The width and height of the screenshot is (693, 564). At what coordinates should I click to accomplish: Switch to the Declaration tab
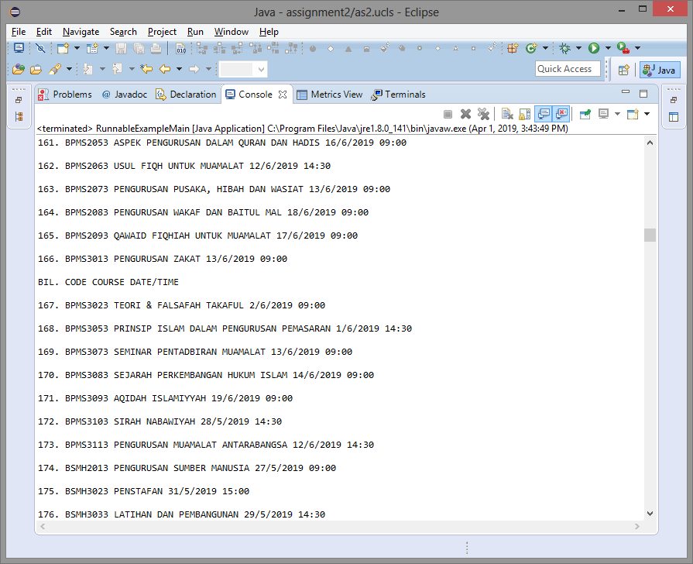(186, 95)
